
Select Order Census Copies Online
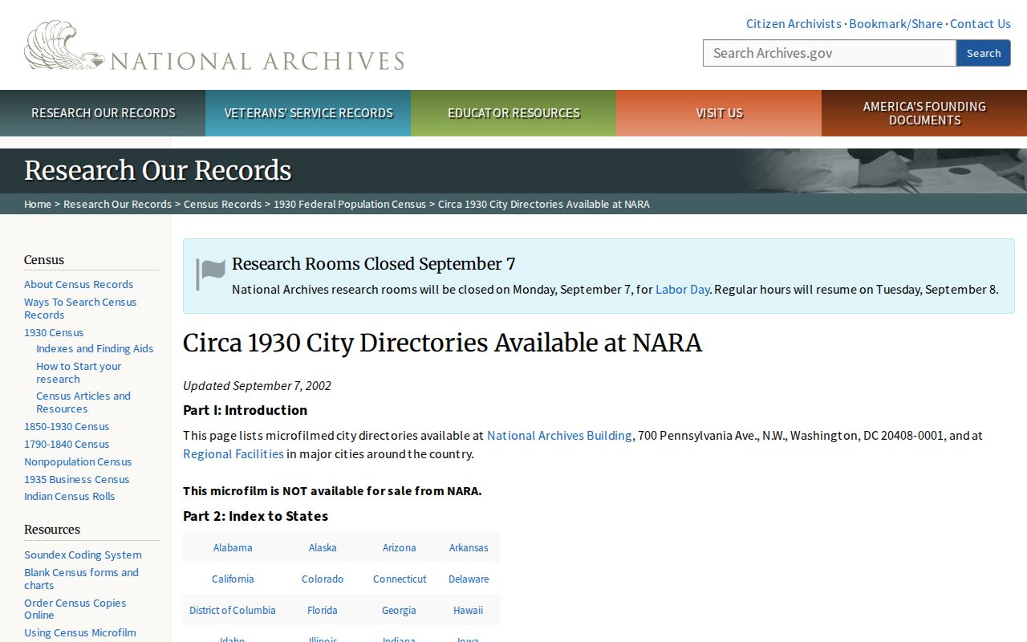pos(75,609)
